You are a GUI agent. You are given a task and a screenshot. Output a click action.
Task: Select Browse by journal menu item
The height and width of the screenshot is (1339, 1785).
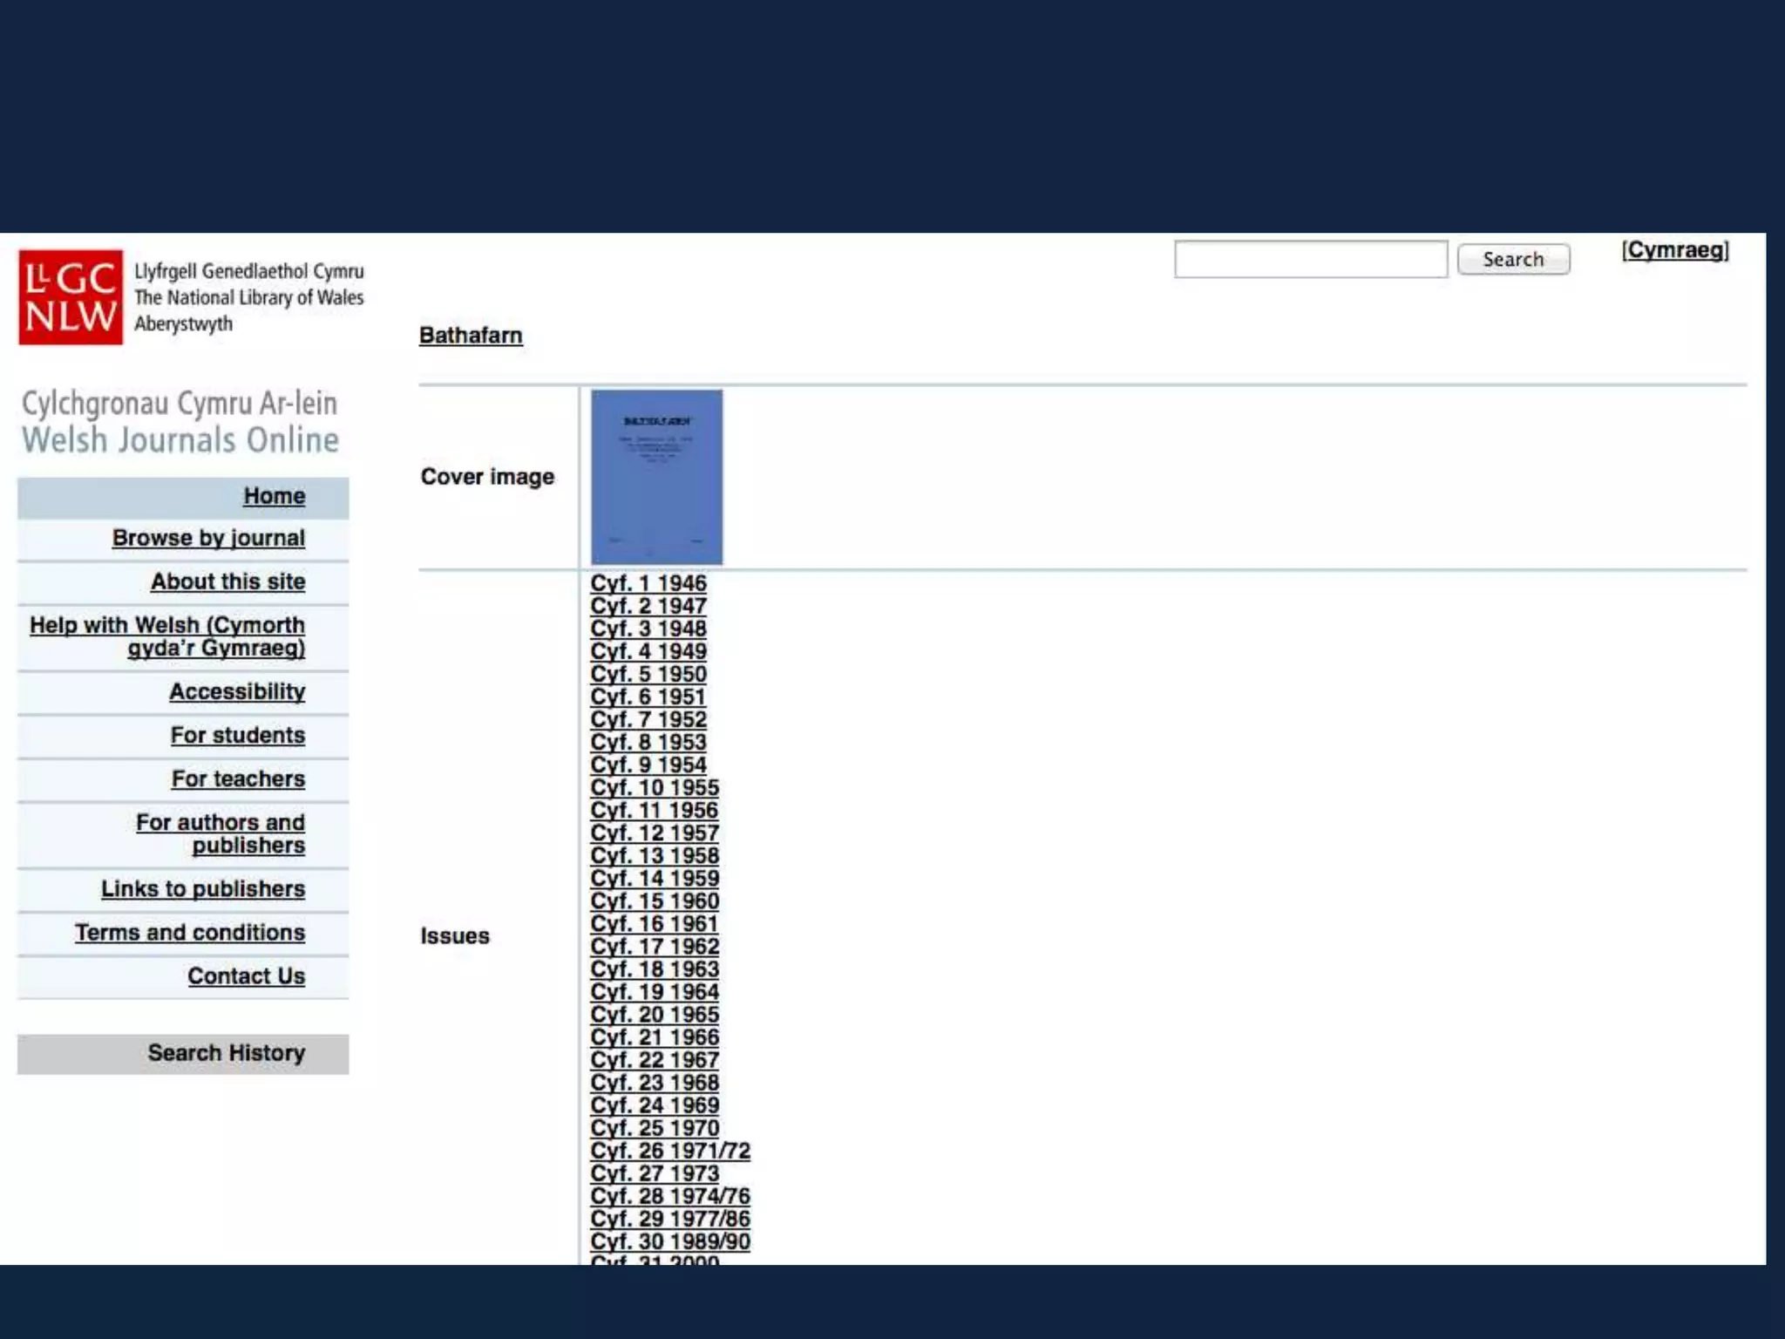pyautogui.click(x=208, y=538)
